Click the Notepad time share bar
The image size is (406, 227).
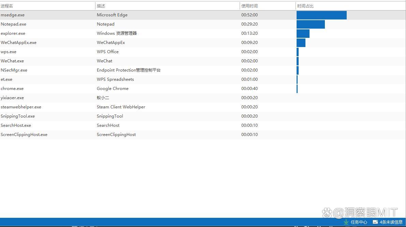(311, 24)
